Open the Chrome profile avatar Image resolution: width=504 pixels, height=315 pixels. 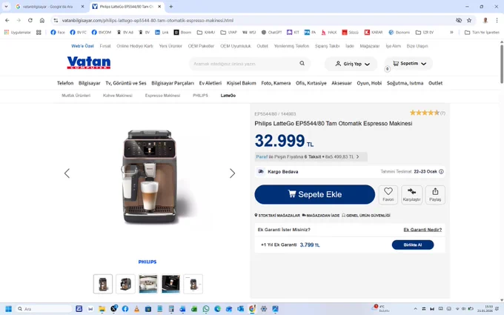click(x=485, y=20)
